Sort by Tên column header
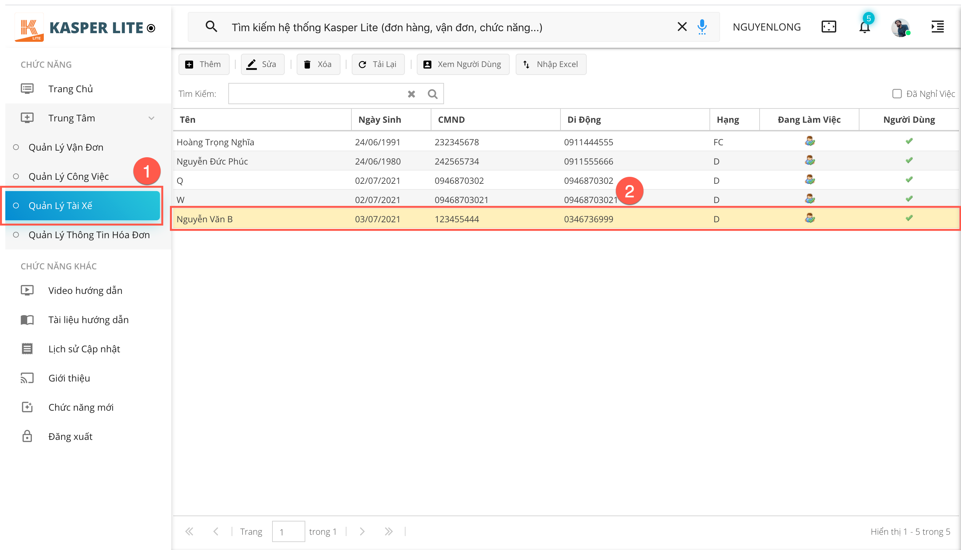Screen dimensions: 961x550 (188, 120)
